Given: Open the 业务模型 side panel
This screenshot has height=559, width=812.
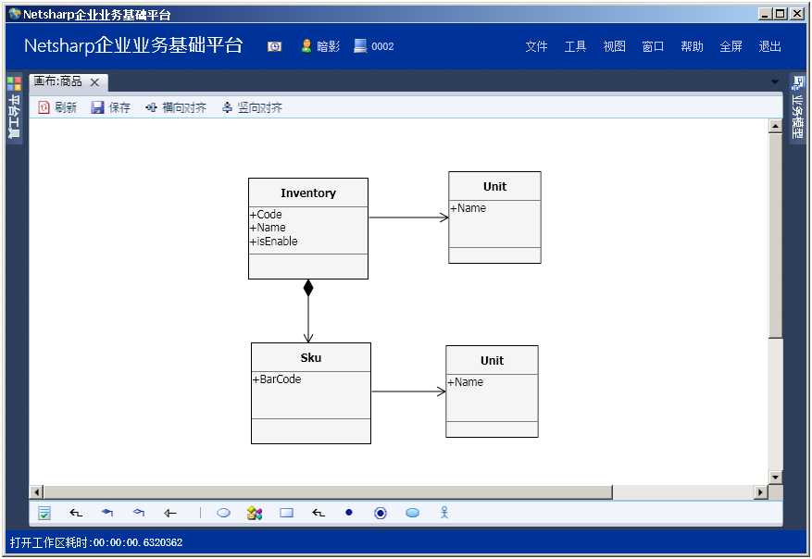Looking at the screenshot, I should pyautogui.click(x=797, y=107).
